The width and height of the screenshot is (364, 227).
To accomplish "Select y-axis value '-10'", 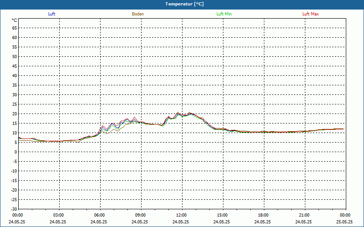I will pos(14,171).
